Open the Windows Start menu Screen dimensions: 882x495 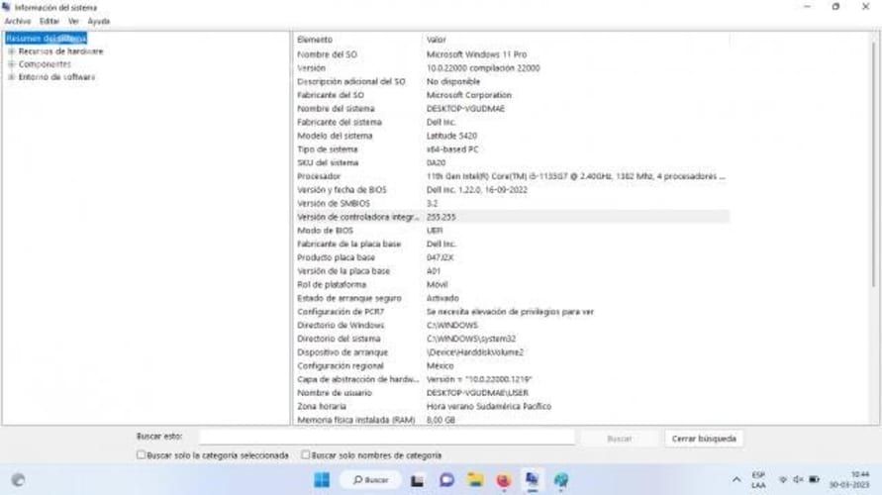[x=322, y=480]
